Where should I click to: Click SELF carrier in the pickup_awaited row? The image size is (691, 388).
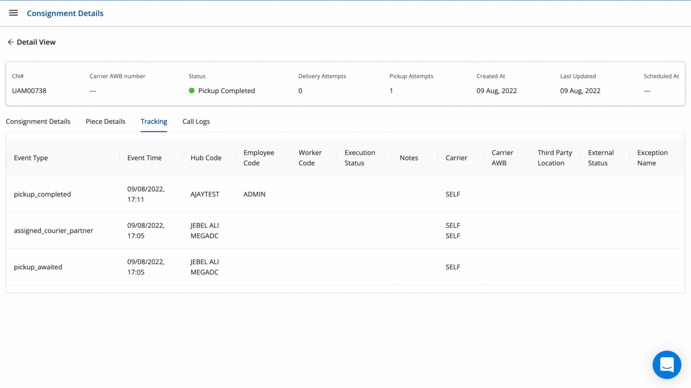[x=453, y=267]
